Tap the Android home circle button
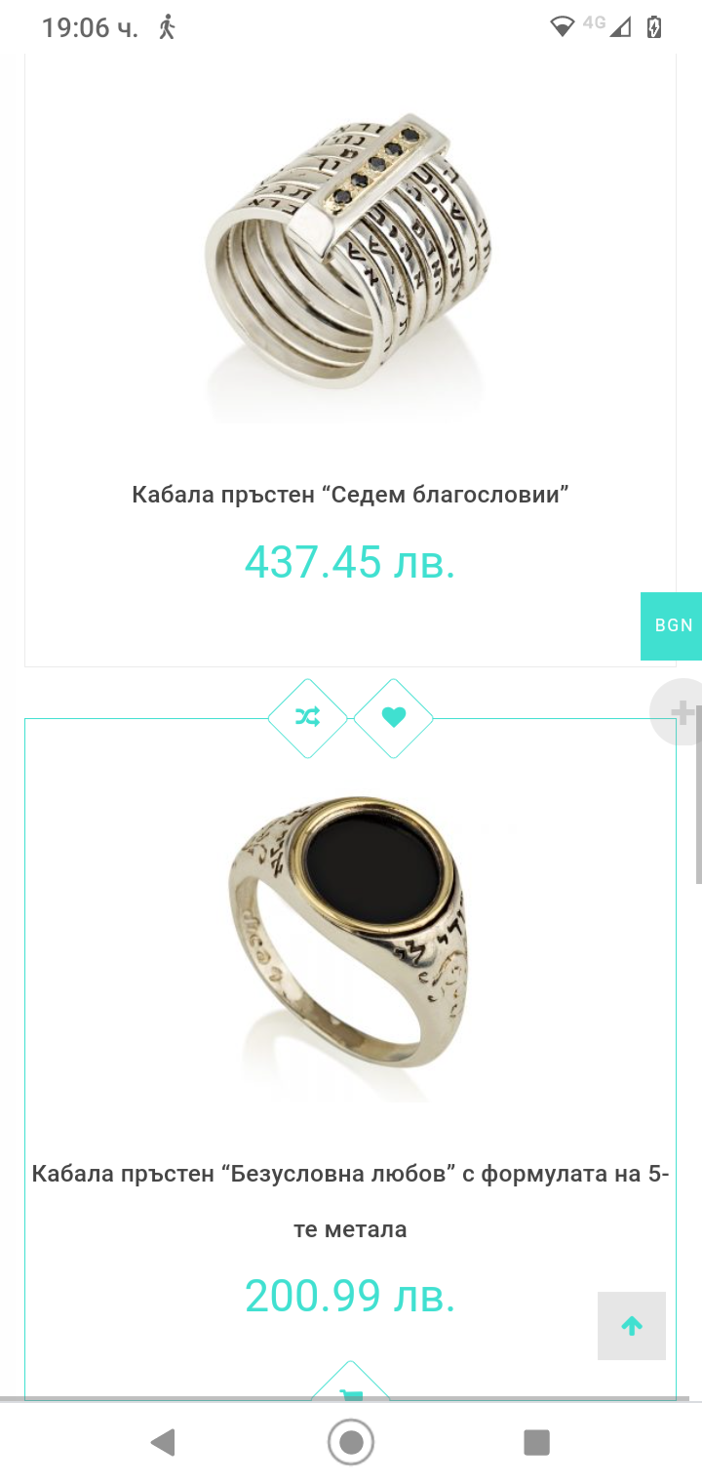 [x=351, y=1442]
